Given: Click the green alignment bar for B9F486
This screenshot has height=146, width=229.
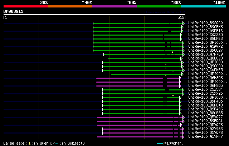Looking at the screenshot, I should click(x=141, y=110).
